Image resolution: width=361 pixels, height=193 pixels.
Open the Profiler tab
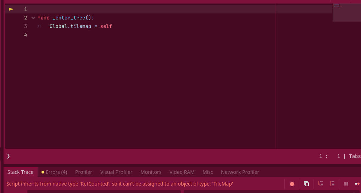[84, 172]
